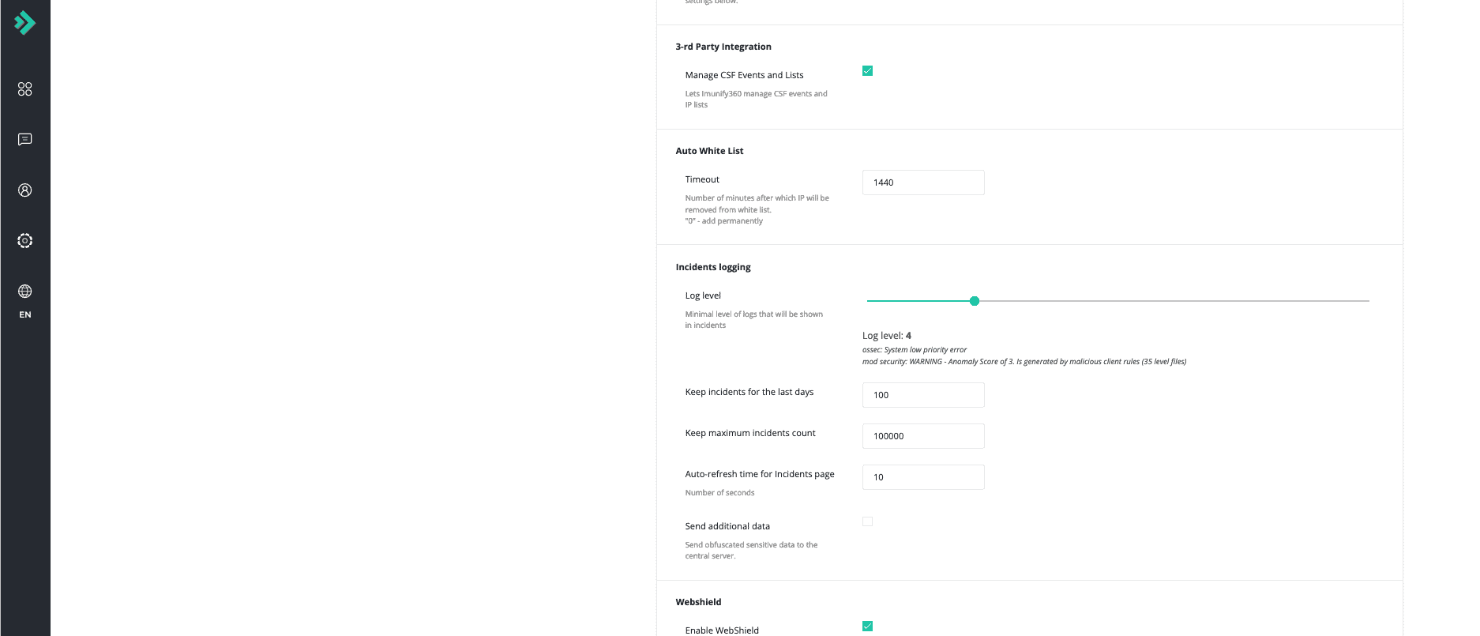1480x636 pixels.
Task: Uncheck Manage CSF Events and Lists checkbox
Action: pos(867,71)
